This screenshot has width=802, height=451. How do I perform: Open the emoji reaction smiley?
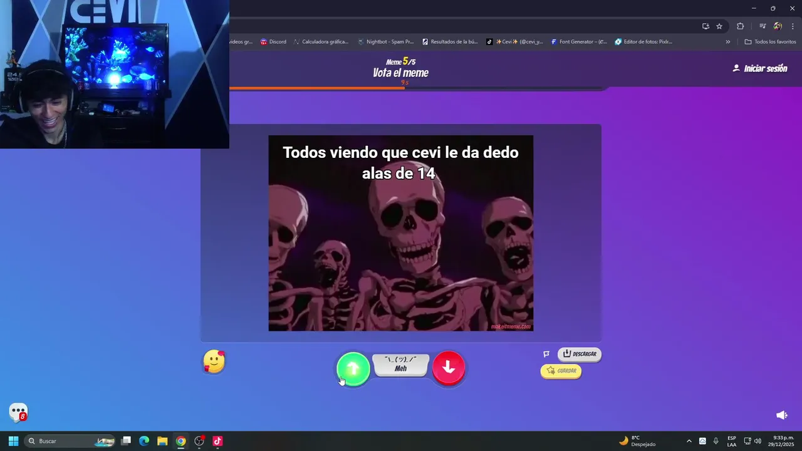coord(214,361)
